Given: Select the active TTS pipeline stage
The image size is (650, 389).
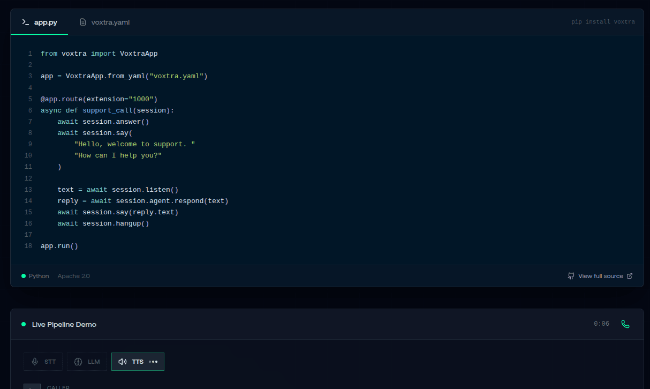Looking at the screenshot, I should 138,362.
